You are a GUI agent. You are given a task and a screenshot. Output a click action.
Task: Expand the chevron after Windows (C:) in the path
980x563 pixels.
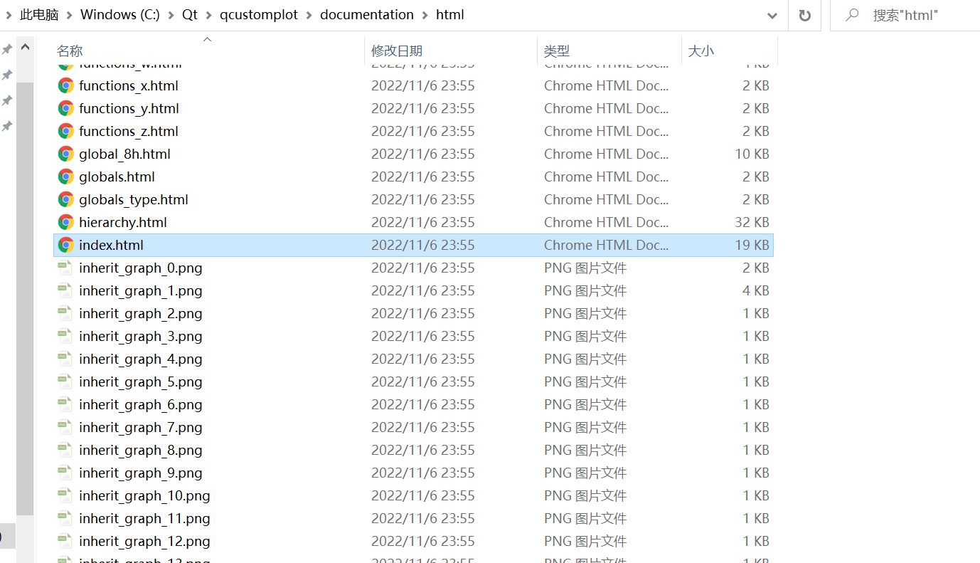pyautogui.click(x=171, y=15)
